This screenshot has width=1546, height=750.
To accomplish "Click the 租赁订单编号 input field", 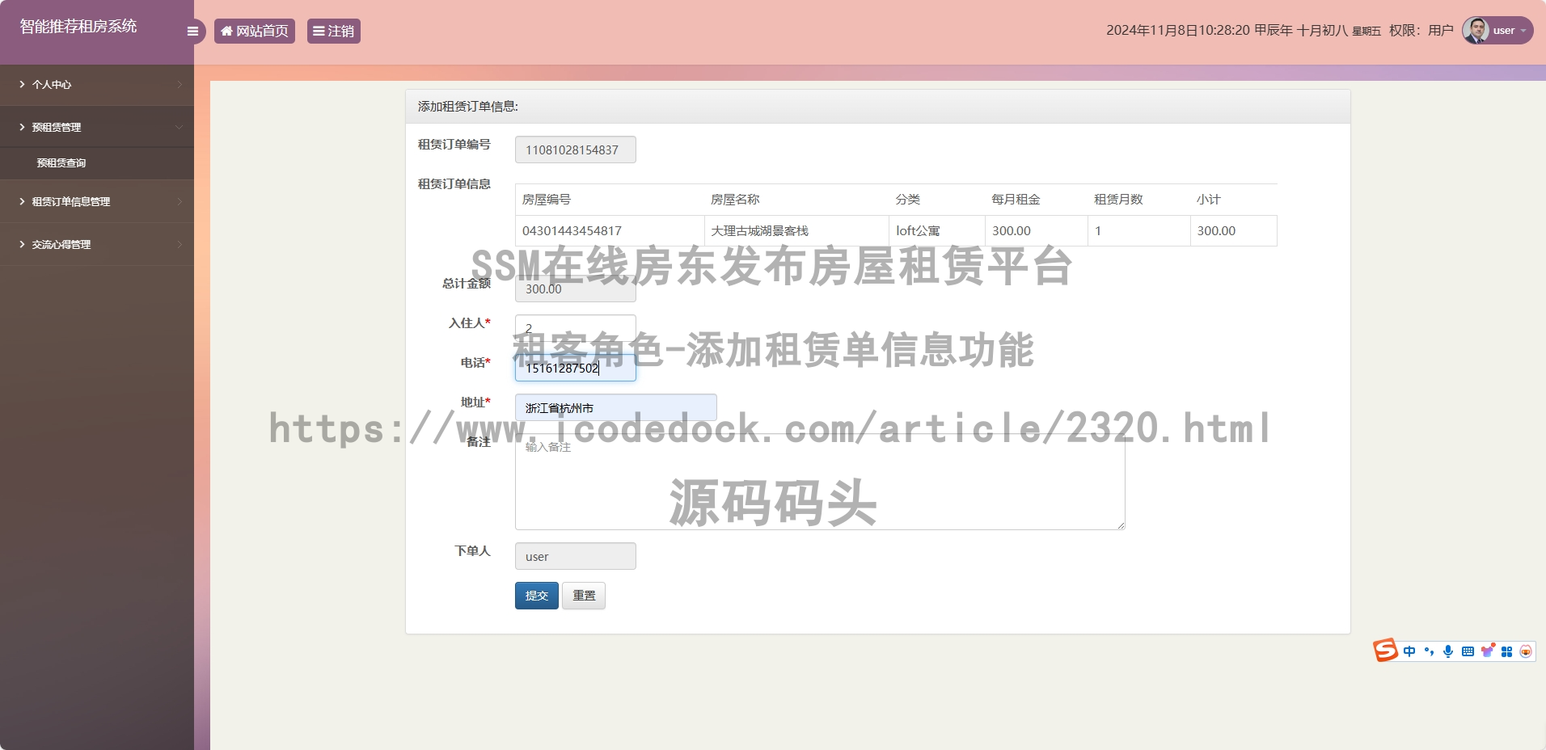I will (x=576, y=150).
